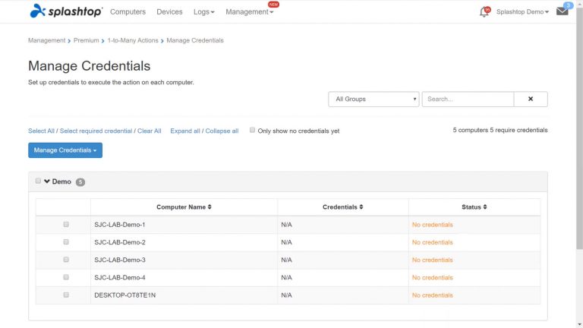
Task: Select checkbox for SJC-LAB-Demo-3
Action: (x=66, y=259)
